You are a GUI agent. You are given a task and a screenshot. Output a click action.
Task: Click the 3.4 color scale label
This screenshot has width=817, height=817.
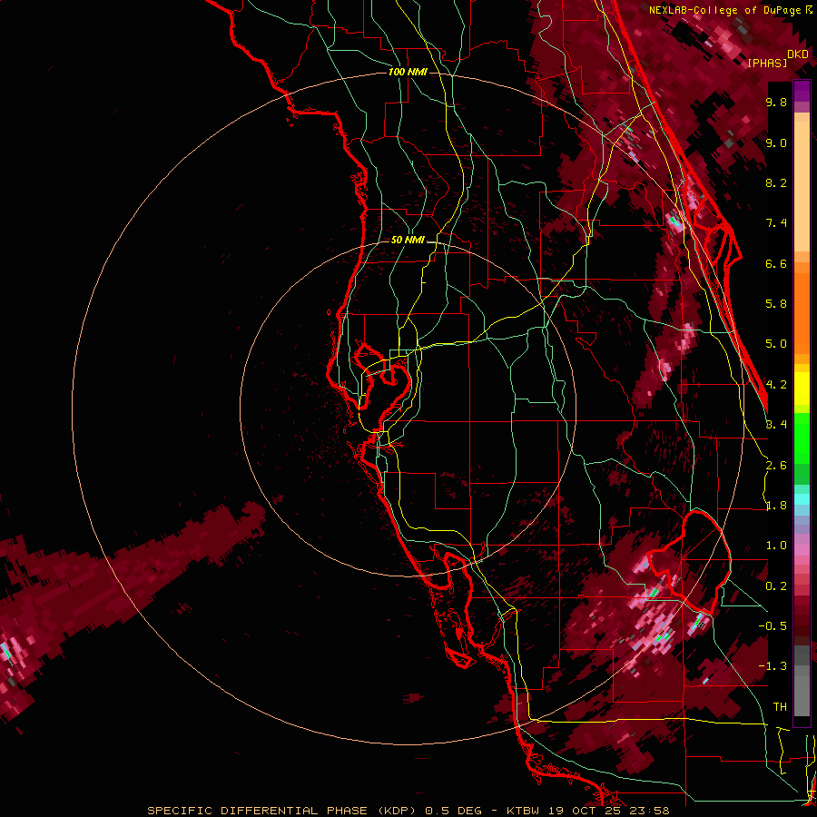point(776,424)
